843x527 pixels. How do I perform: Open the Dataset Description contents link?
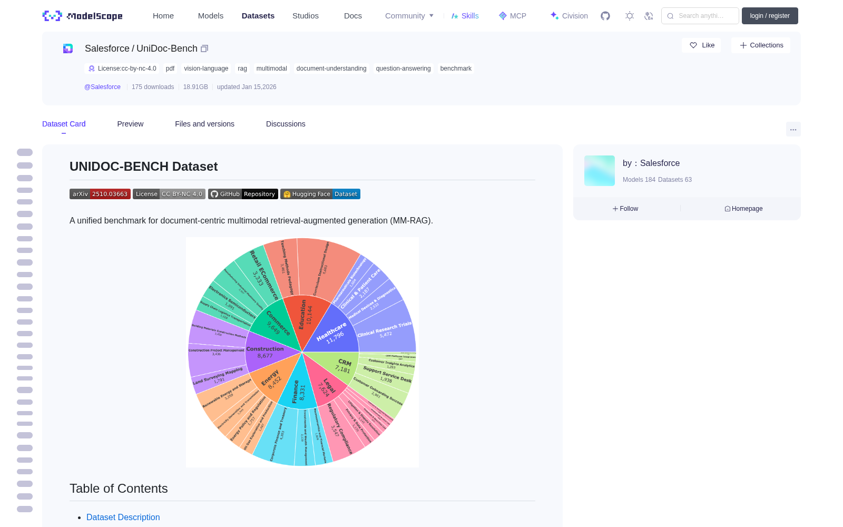pyautogui.click(x=123, y=518)
